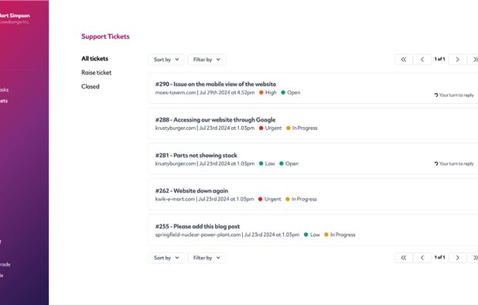Open the Raise ticket section

(97, 73)
